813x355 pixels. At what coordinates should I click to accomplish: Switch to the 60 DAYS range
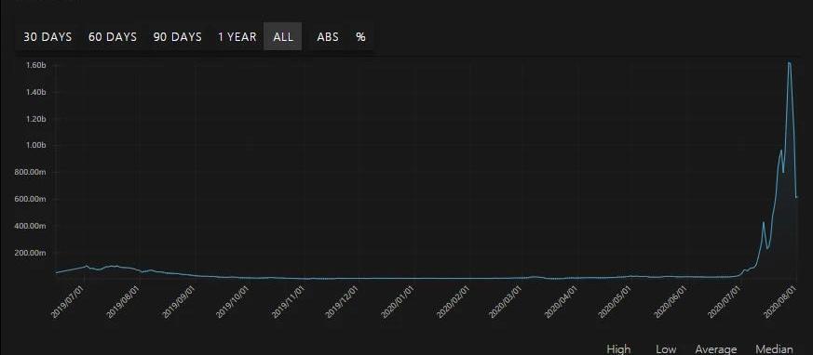pyautogui.click(x=113, y=37)
